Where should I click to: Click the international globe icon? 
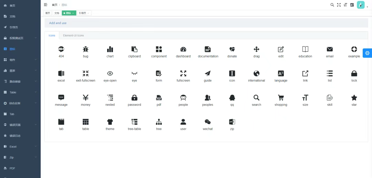coord(256,73)
